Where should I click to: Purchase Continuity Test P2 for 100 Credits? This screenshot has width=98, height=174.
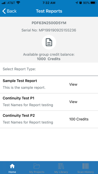(x=79, y=119)
